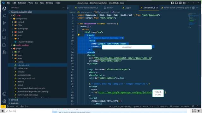Collapse the components folder
Screen dimensions: 202x113
tap(11, 19)
